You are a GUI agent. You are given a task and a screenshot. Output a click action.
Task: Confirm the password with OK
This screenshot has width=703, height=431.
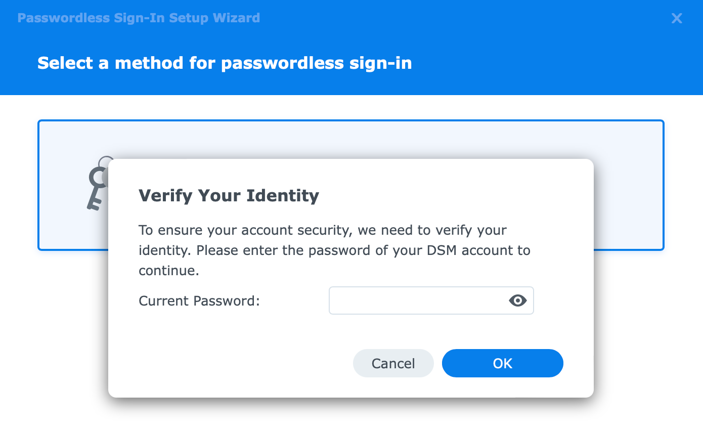point(502,363)
